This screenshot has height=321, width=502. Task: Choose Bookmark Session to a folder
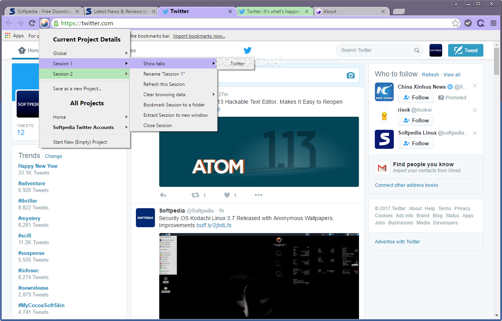173,104
